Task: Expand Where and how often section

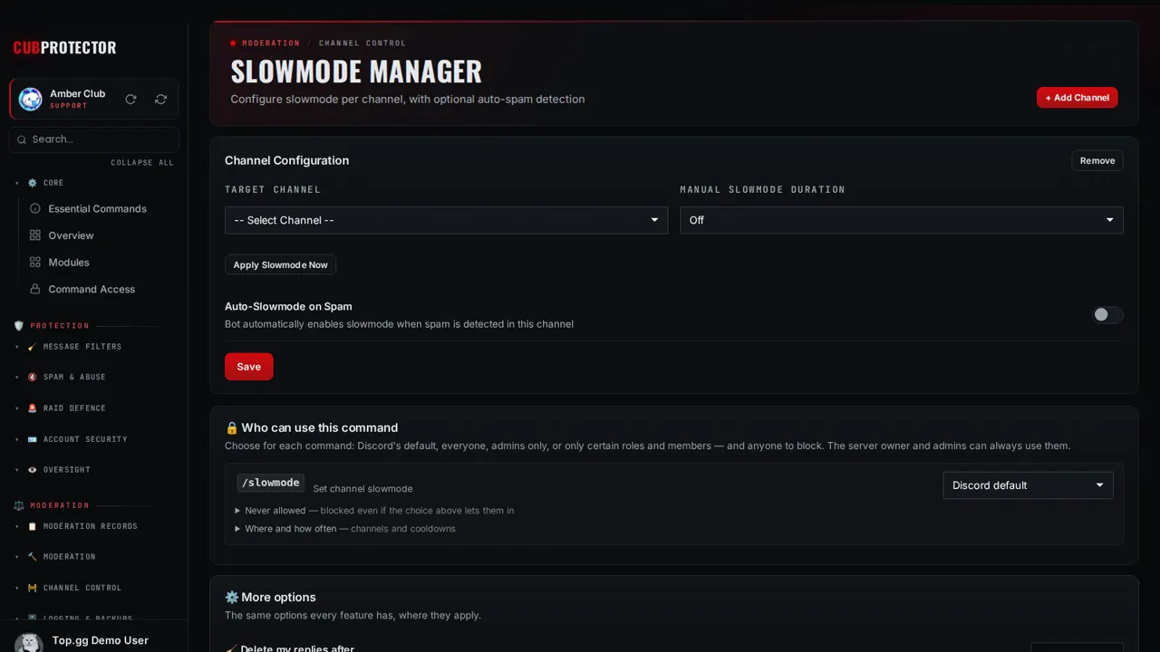Action: [345, 529]
